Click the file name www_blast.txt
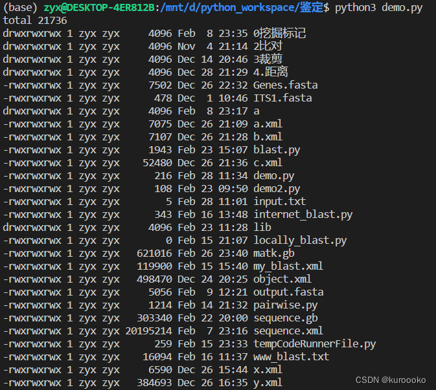Viewport: 436px width, 390px height. tap(291, 356)
